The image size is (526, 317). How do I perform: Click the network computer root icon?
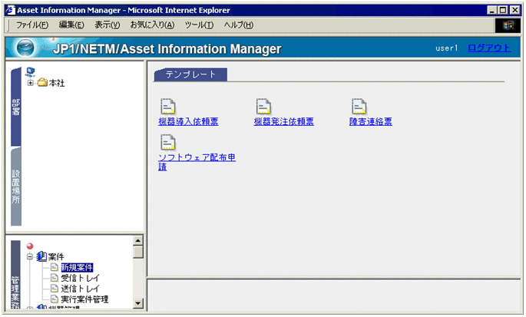click(31, 72)
